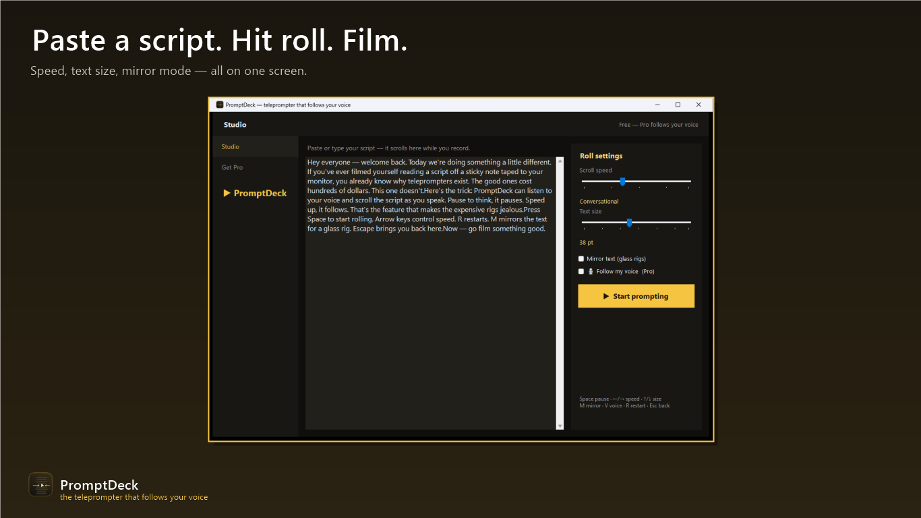Maximize the PromptDeck window
This screenshot has height=518, width=921.
678,105
